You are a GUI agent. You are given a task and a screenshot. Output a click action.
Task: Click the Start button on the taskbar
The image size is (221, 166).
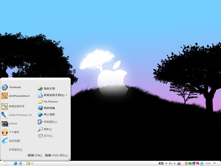coord(6,163)
